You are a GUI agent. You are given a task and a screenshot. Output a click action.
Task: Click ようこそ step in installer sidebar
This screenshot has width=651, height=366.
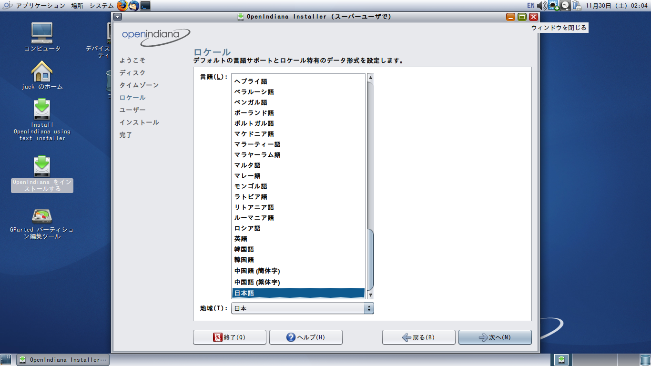click(x=132, y=61)
